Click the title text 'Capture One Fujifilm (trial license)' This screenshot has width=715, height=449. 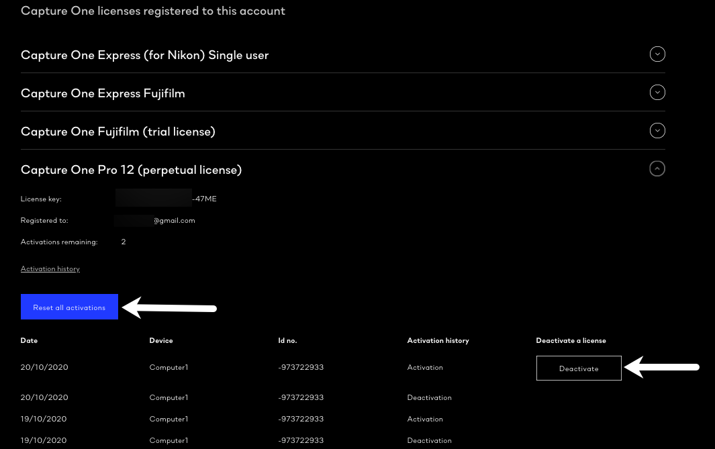(x=117, y=132)
